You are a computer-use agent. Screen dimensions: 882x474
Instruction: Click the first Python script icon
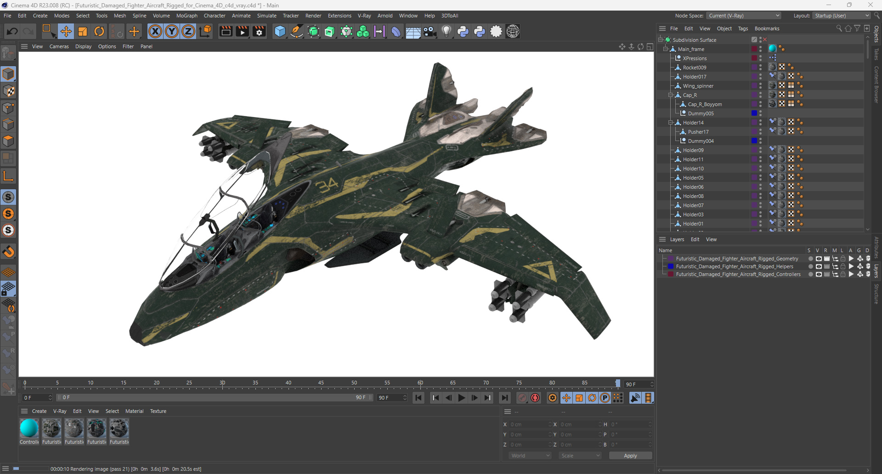tap(463, 31)
